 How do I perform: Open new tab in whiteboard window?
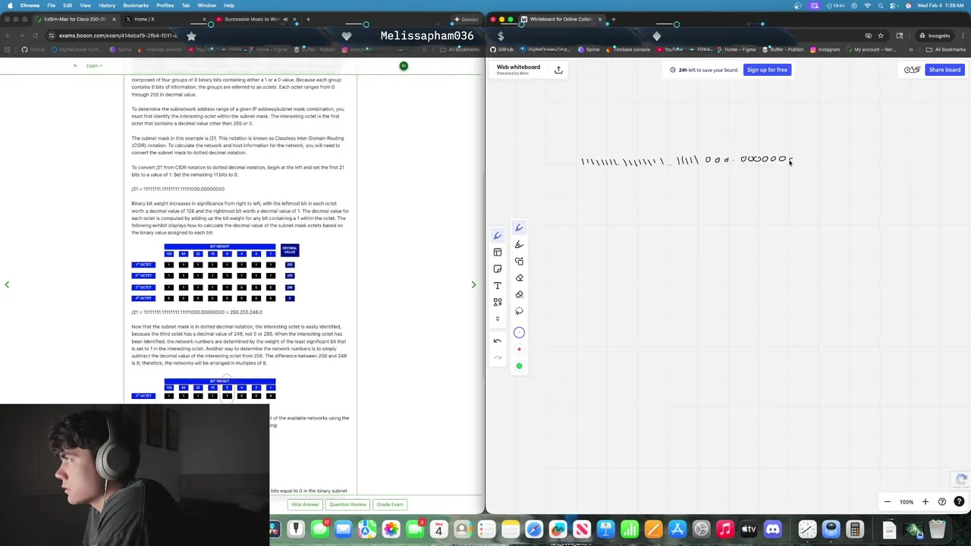click(613, 19)
